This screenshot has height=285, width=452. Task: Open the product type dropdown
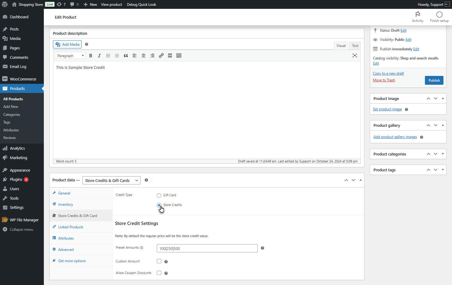[x=111, y=180]
